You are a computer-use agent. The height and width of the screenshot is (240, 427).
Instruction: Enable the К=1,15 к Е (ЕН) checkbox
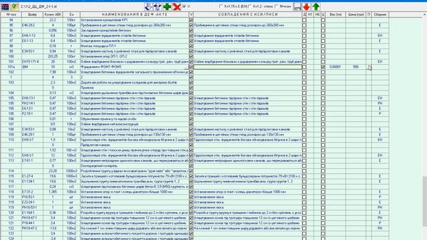(x=221, y=6)
